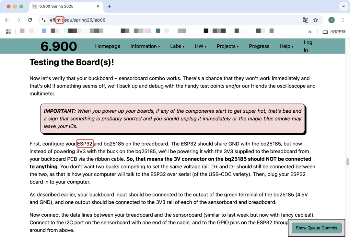
Task: Bookmark this page with the star
Action: point(316,20)
